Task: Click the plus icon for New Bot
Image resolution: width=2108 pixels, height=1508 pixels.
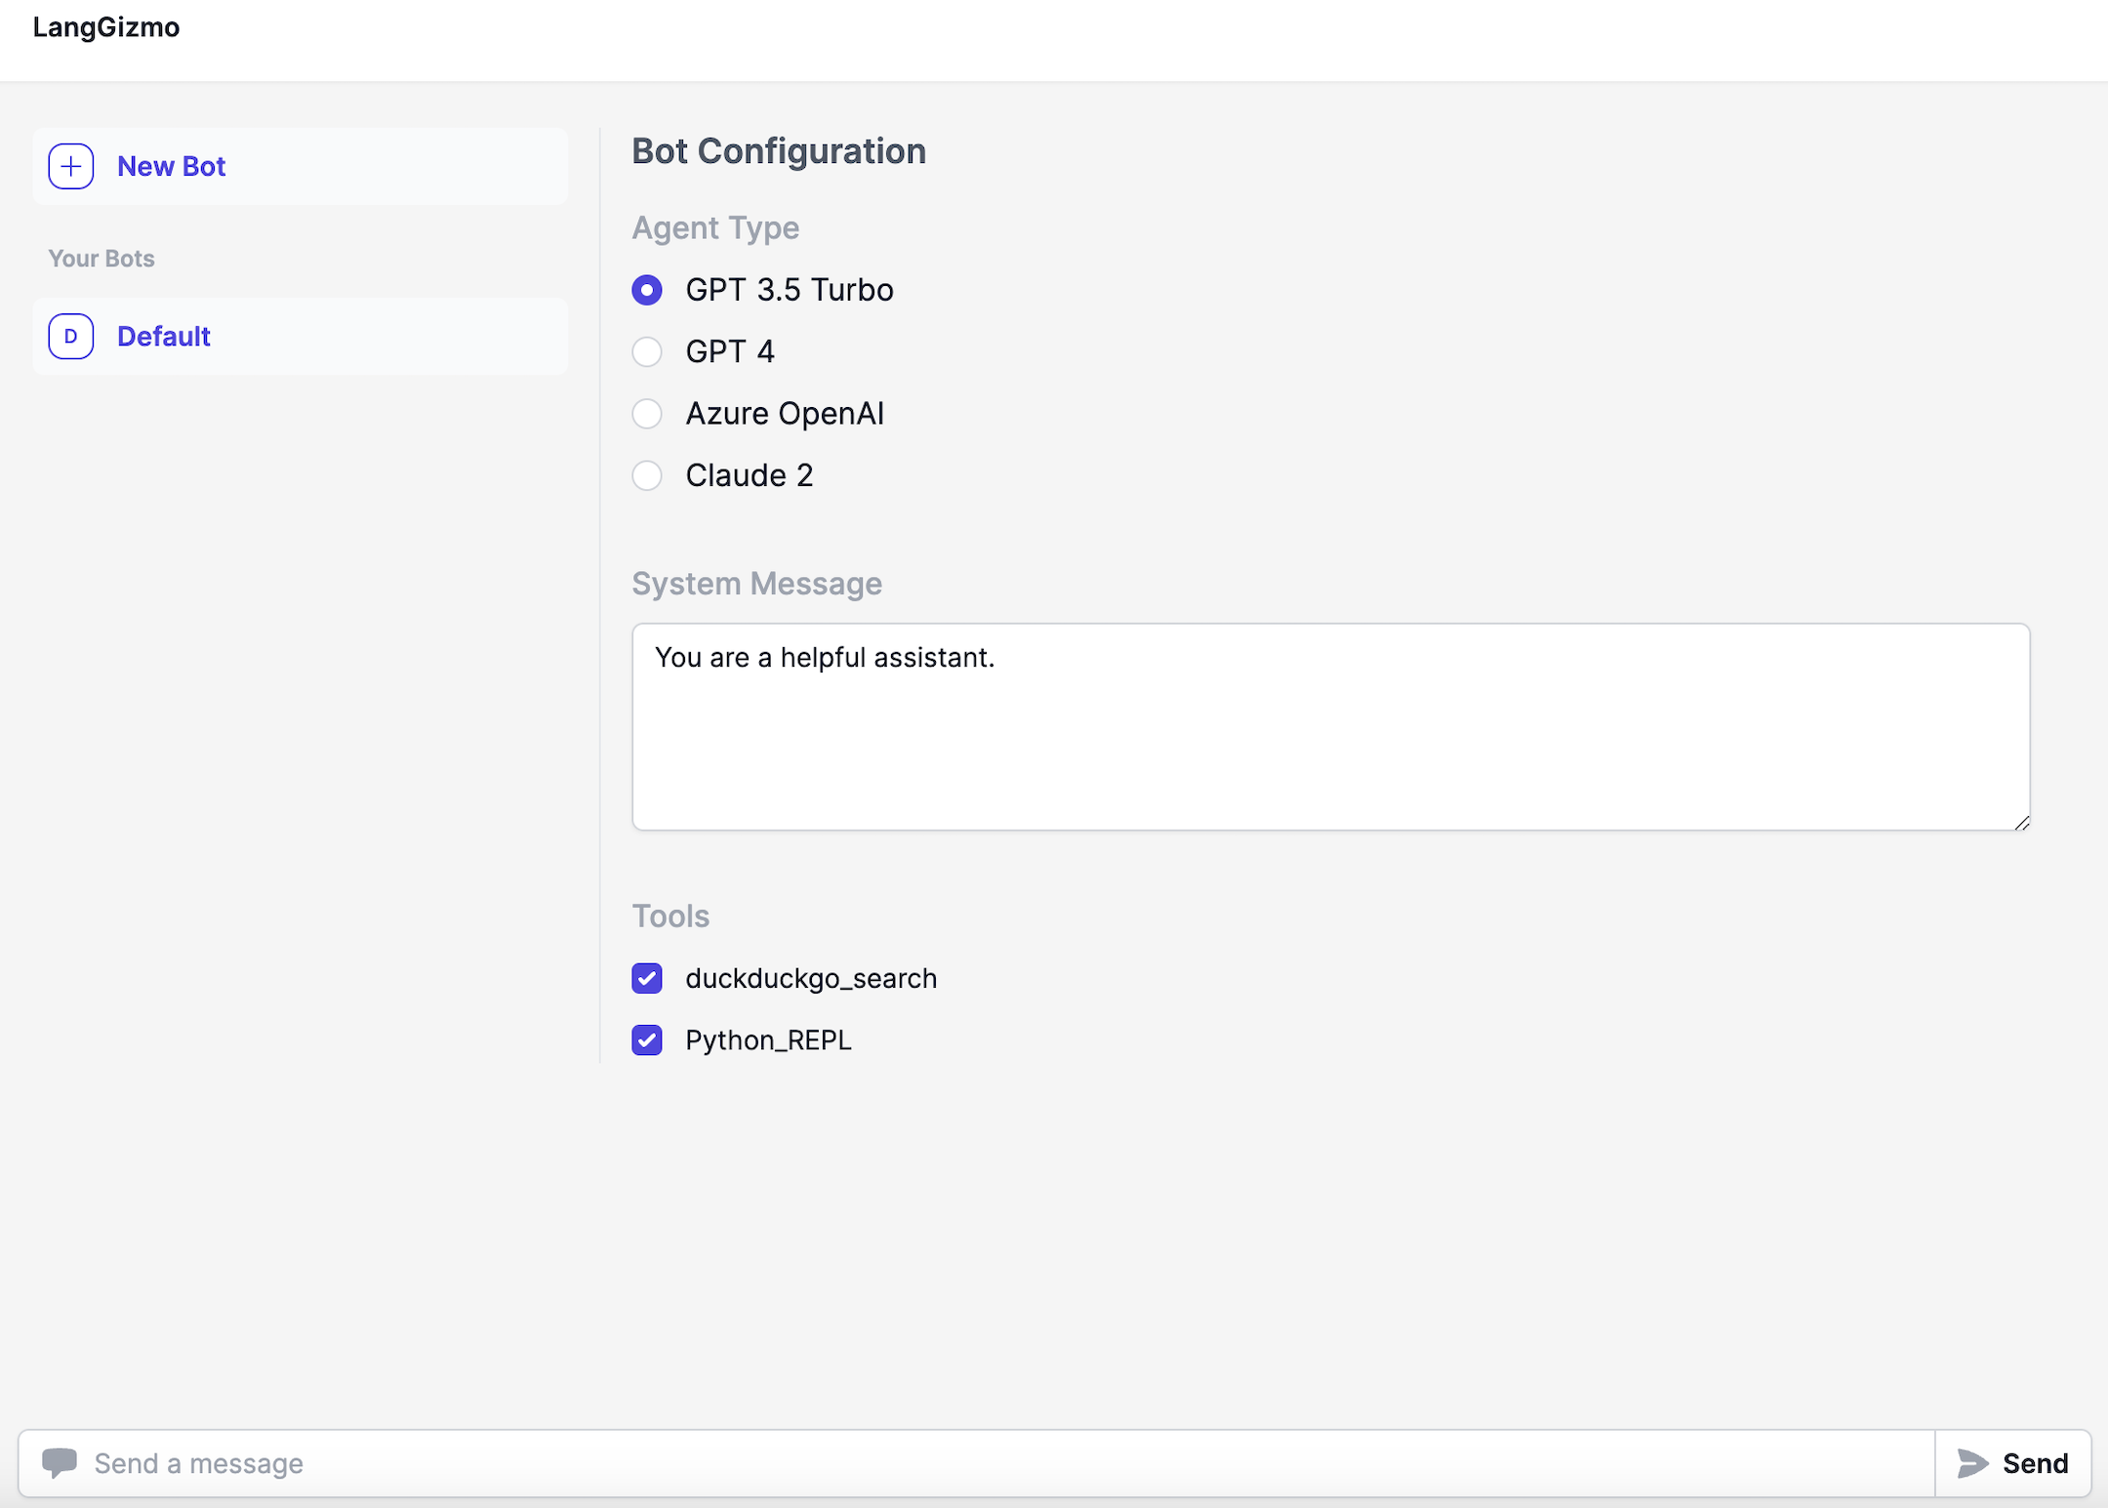Action: click(72, 163)
